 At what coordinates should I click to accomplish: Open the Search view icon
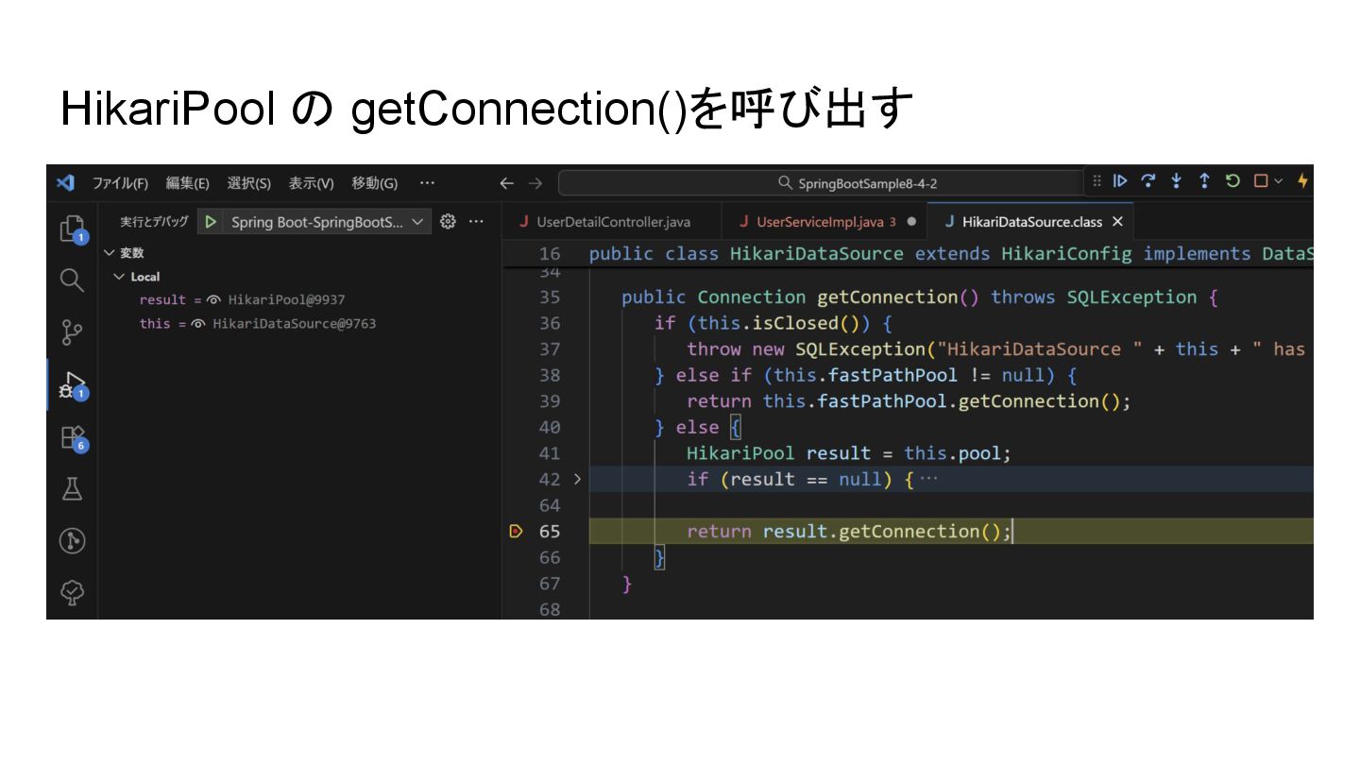[x=72, y=280]
